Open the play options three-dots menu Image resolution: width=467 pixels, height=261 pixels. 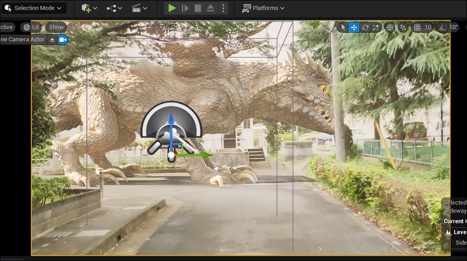(x=223, y=8)
